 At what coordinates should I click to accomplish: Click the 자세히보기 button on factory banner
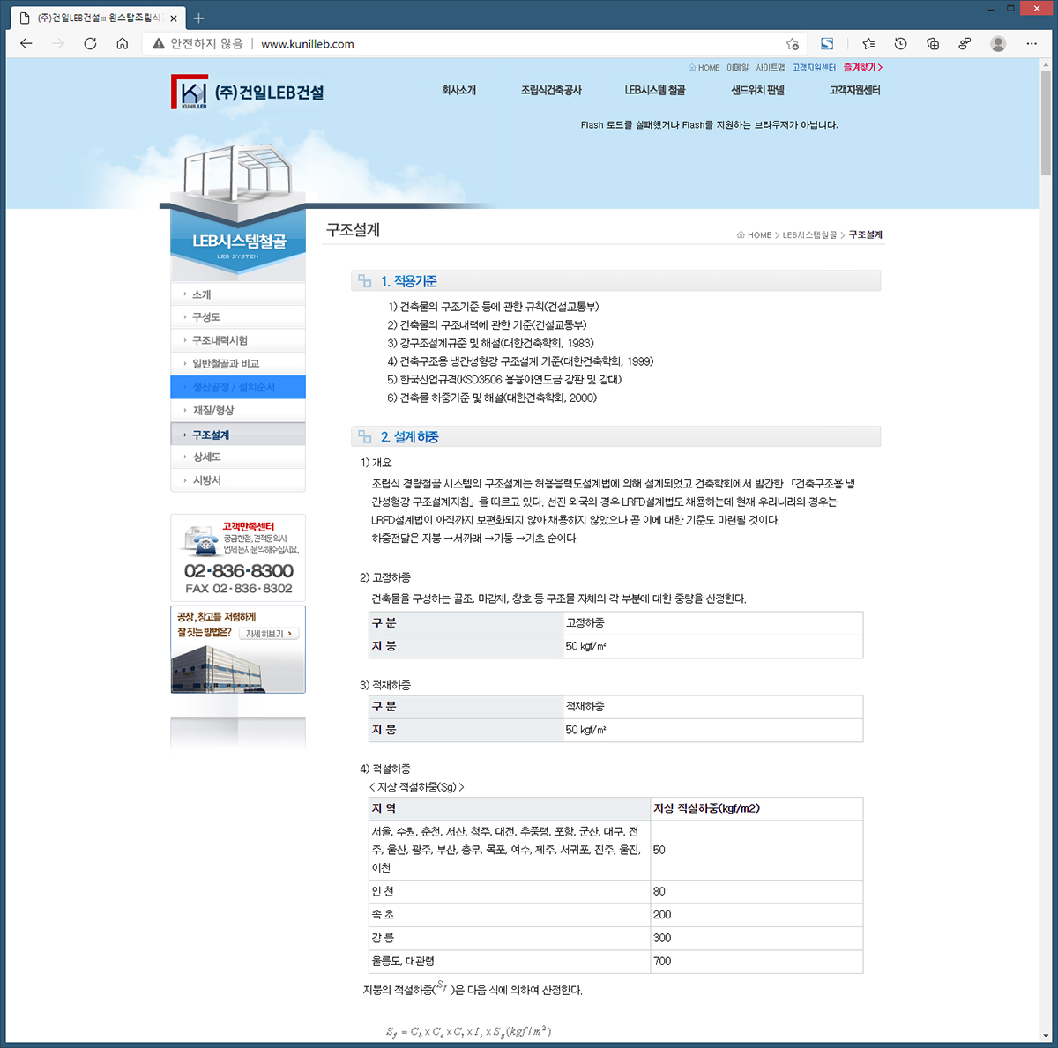(x=269, y=634)
